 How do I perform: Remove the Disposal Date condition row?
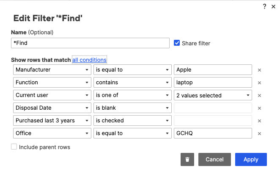(260, 108)
